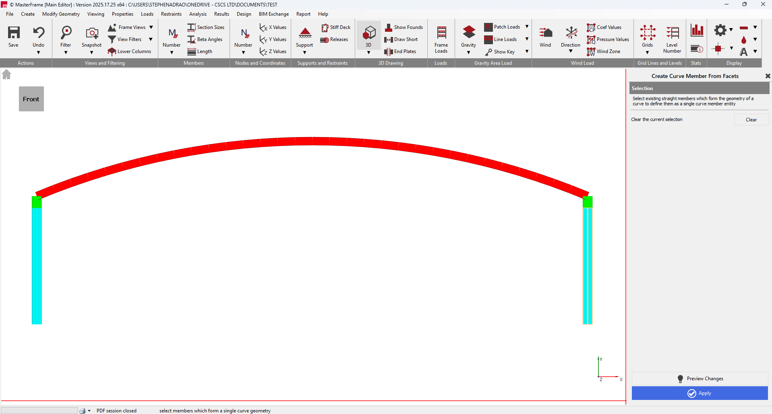772x414 pixels.
Task: Click Preview Changes button
Action: point(700,379)
